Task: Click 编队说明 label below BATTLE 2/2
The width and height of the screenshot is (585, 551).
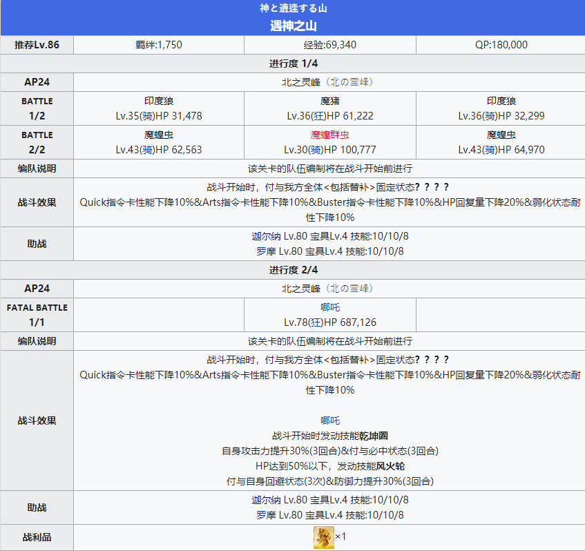Action: [x=37, y=168]
